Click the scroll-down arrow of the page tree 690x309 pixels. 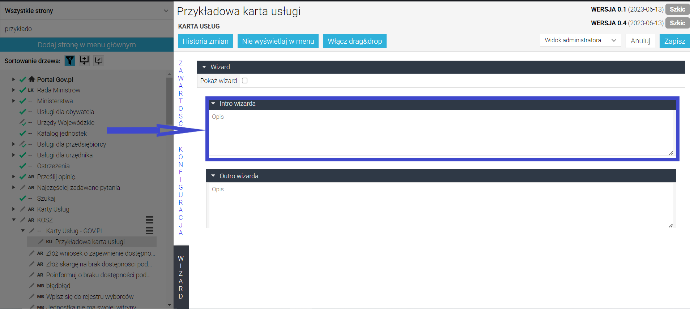tap(169, 305)
